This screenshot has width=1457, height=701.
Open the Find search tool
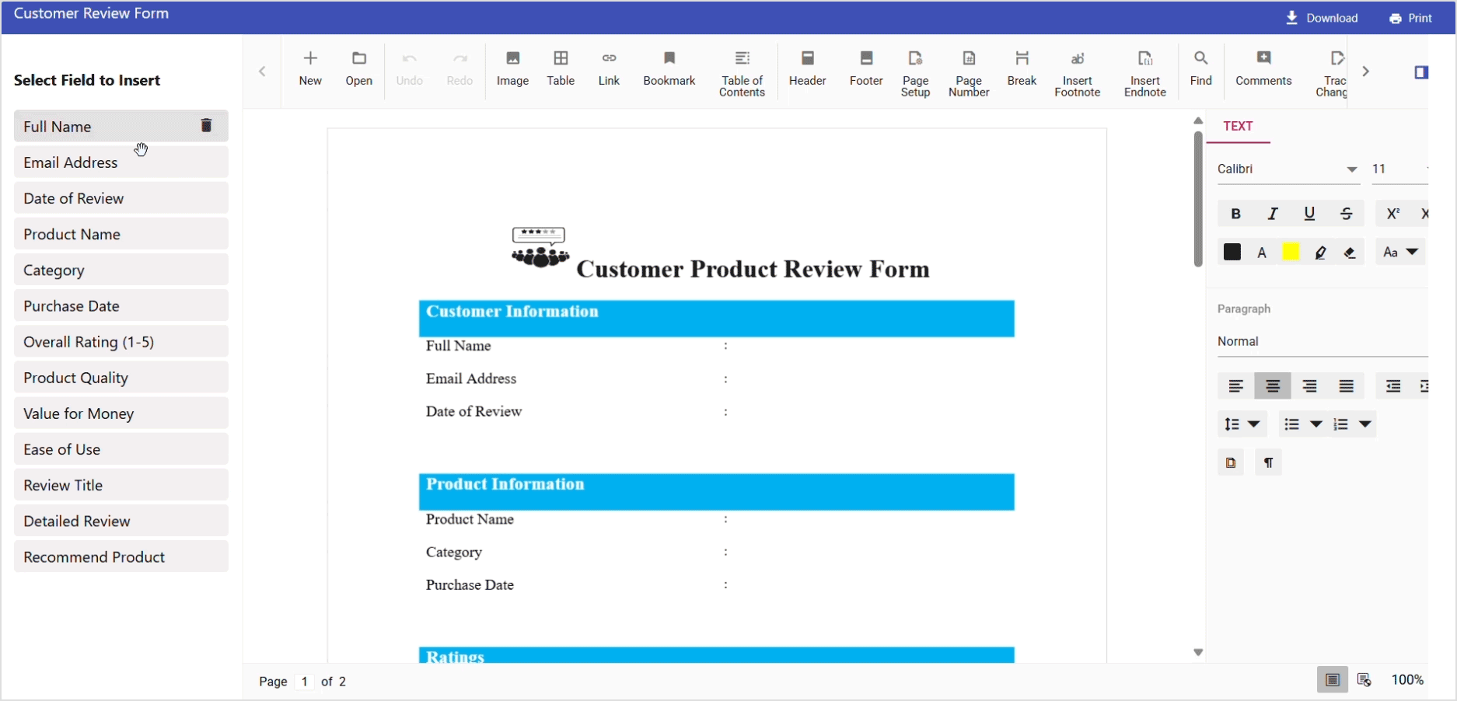[x=1200, y=68]
